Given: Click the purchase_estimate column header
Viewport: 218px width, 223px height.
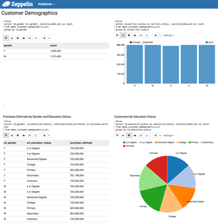Looking at the screenshot, I should pos(81,143).
